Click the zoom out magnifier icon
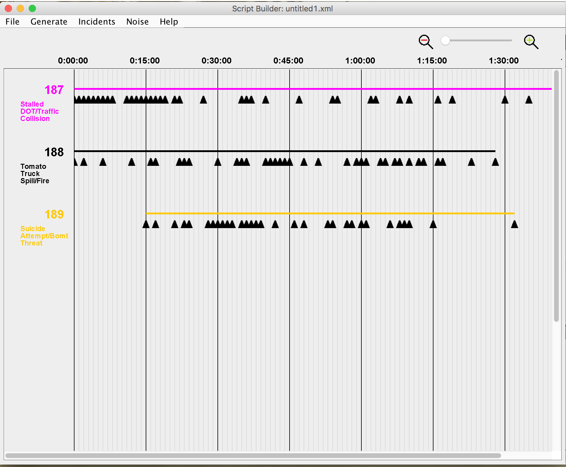Image resolution: width=566 pixels, height=467 pixels. (x=426, y=42)
